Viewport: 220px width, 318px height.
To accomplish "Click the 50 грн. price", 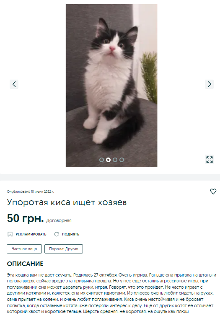I will (x=25, y=218).
